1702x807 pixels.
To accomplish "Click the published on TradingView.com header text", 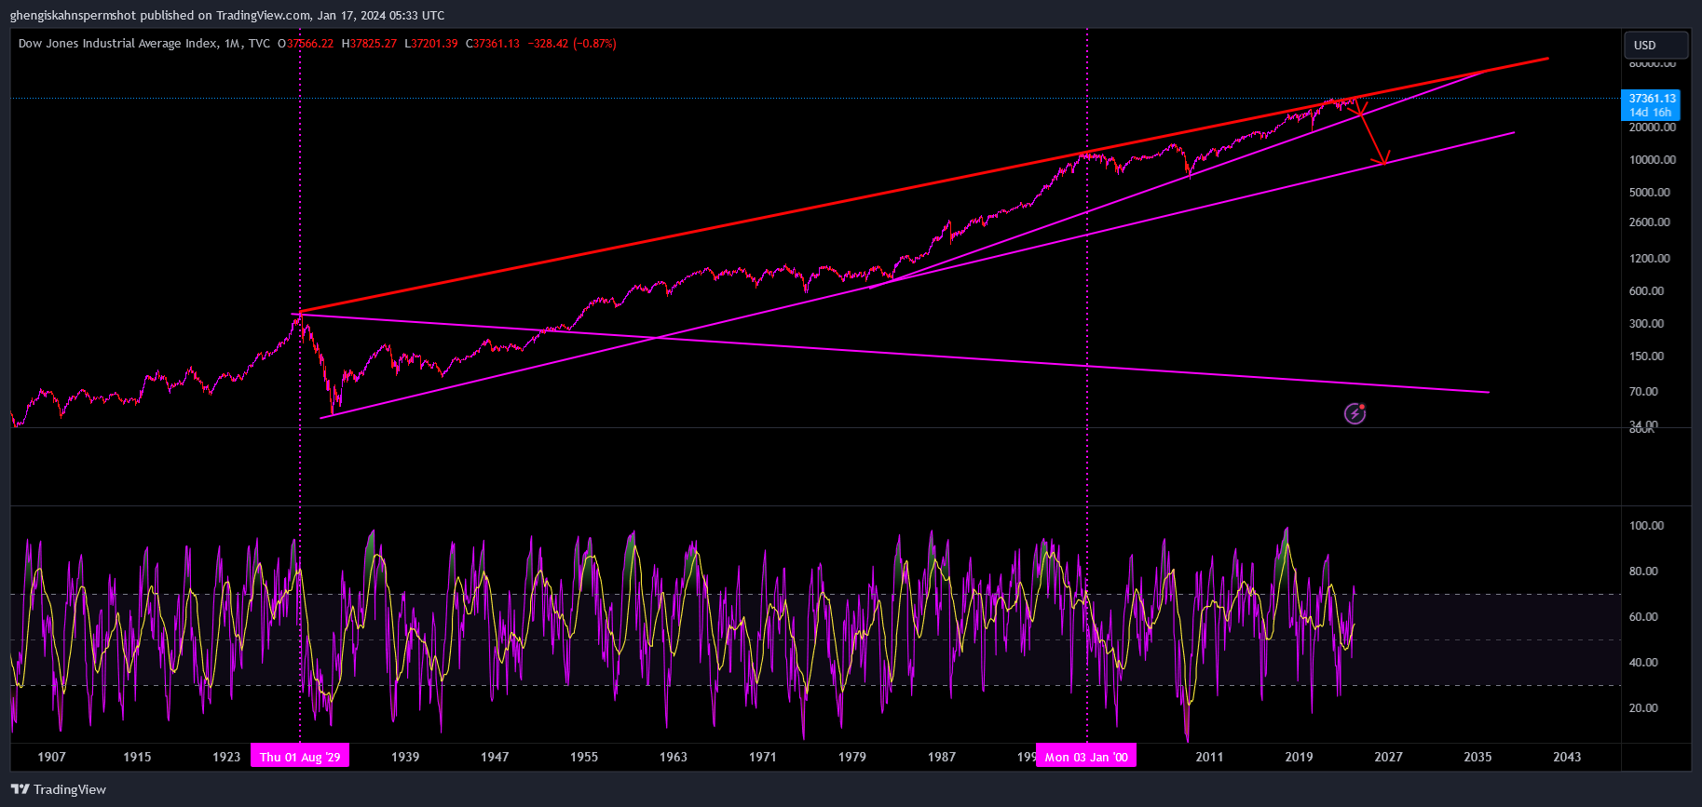I will pyautogui.click(x=226, y=15).
